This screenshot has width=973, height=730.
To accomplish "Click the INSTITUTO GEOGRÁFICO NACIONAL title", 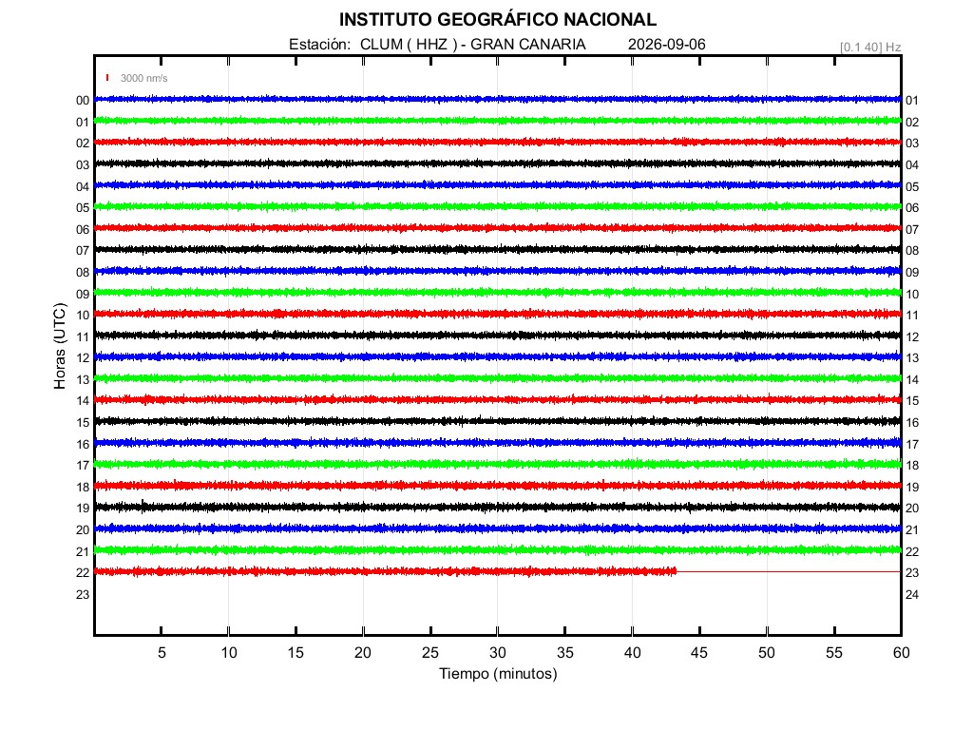I will [498, 19].
